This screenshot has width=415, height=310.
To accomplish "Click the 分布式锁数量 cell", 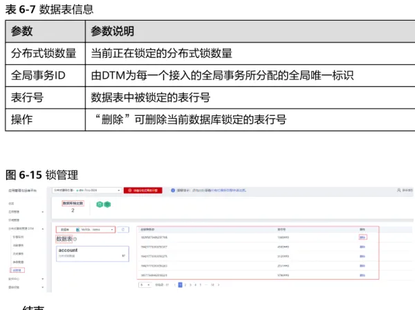I will pos(44,53).
